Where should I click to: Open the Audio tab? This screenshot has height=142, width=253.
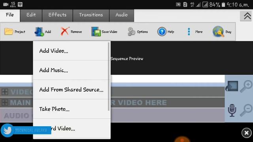122,15
